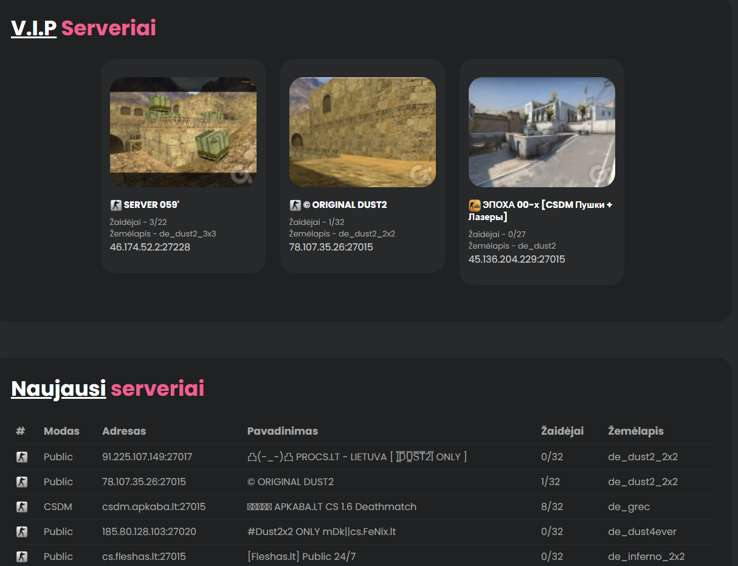Click the Pavadinimas column header

283,431
